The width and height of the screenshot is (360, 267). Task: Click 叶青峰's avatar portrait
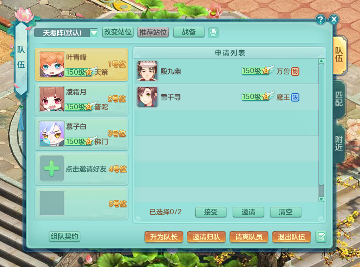[52, 64]
